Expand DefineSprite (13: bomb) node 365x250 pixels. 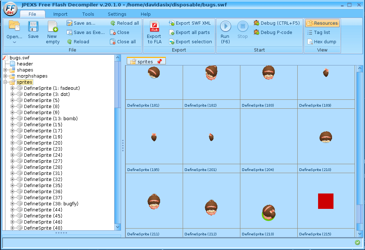tap(13, 119)
